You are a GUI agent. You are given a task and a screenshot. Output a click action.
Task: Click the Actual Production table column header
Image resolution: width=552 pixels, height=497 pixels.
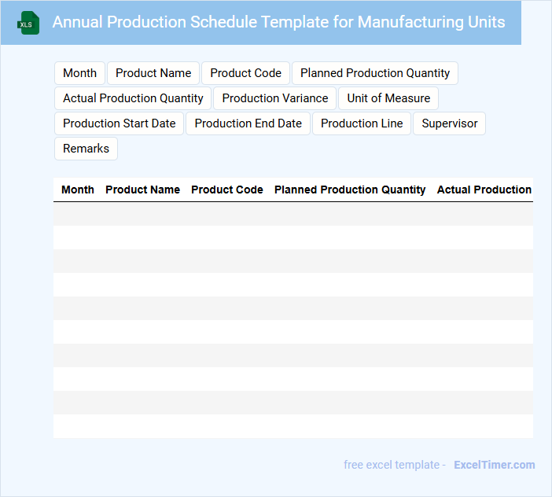click(484, 190)
